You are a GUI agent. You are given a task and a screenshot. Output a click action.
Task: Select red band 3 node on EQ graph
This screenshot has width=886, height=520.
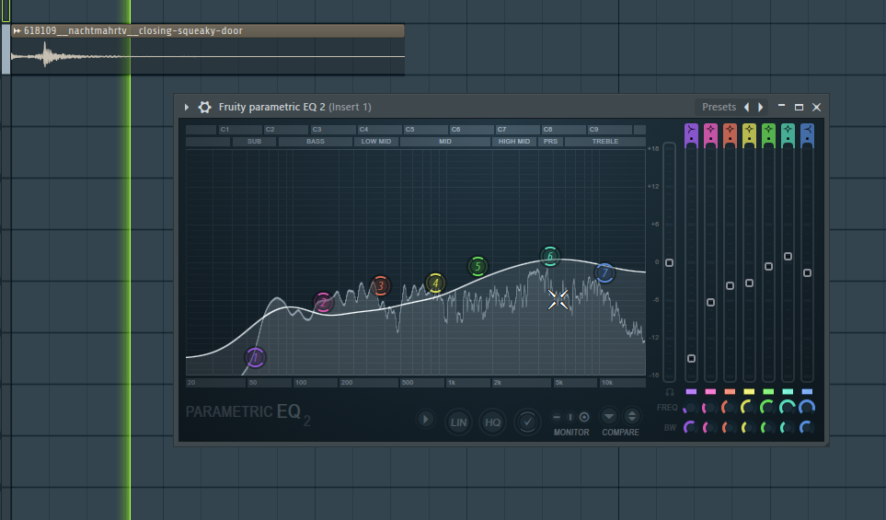380,286
